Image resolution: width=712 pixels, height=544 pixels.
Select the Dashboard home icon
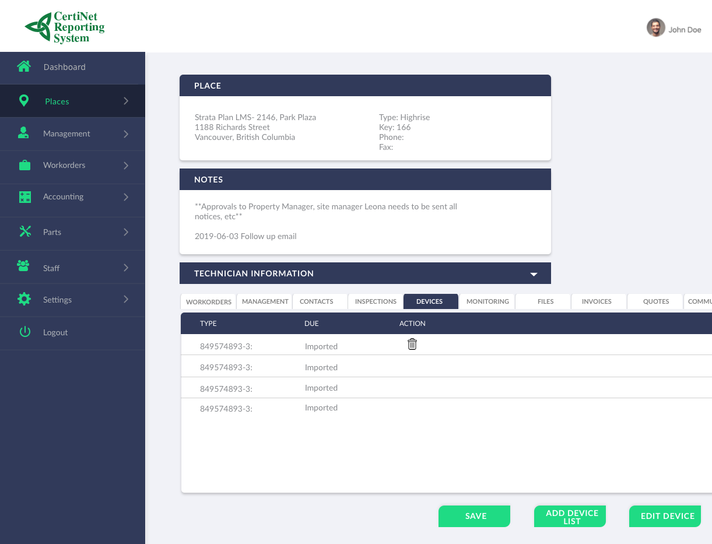coord(24,66)
